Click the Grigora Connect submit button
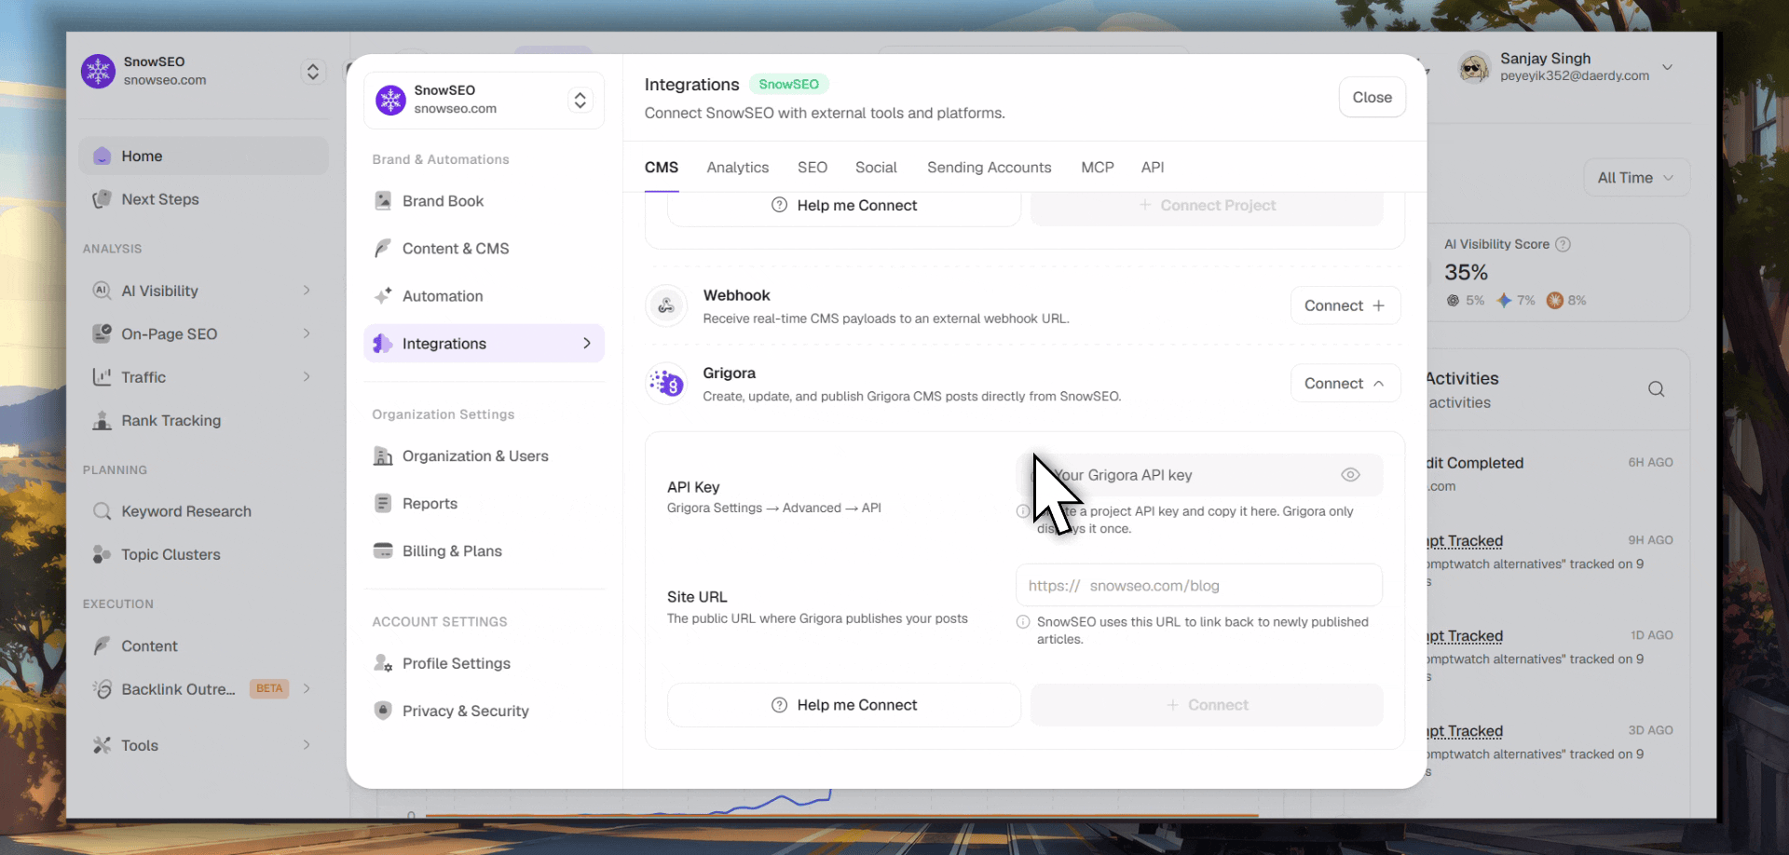 (x=1207, y=705)
